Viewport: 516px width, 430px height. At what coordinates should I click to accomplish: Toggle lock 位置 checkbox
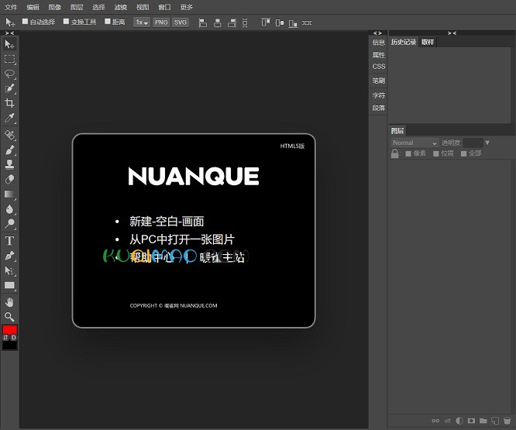click(436, 153)
